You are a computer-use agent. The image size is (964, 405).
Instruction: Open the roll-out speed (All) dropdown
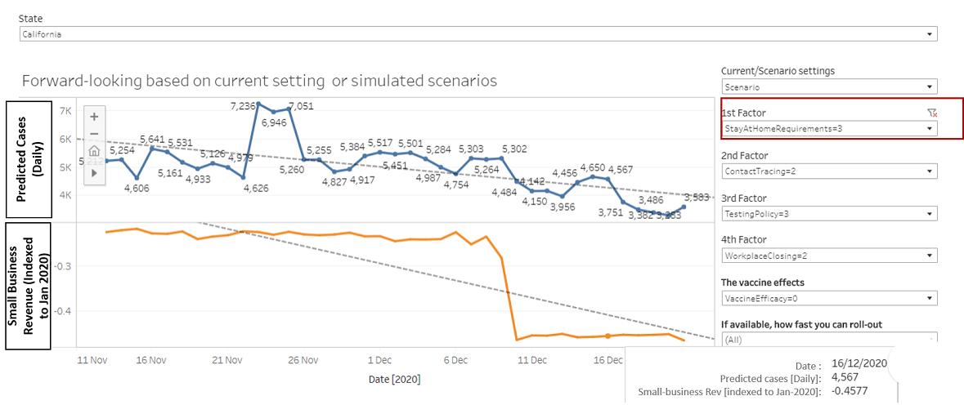coord(829,339)
